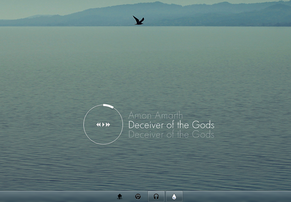
Task: Open the home network icon in taskbar
Action: pyautogui.click(x=120, y=197)
